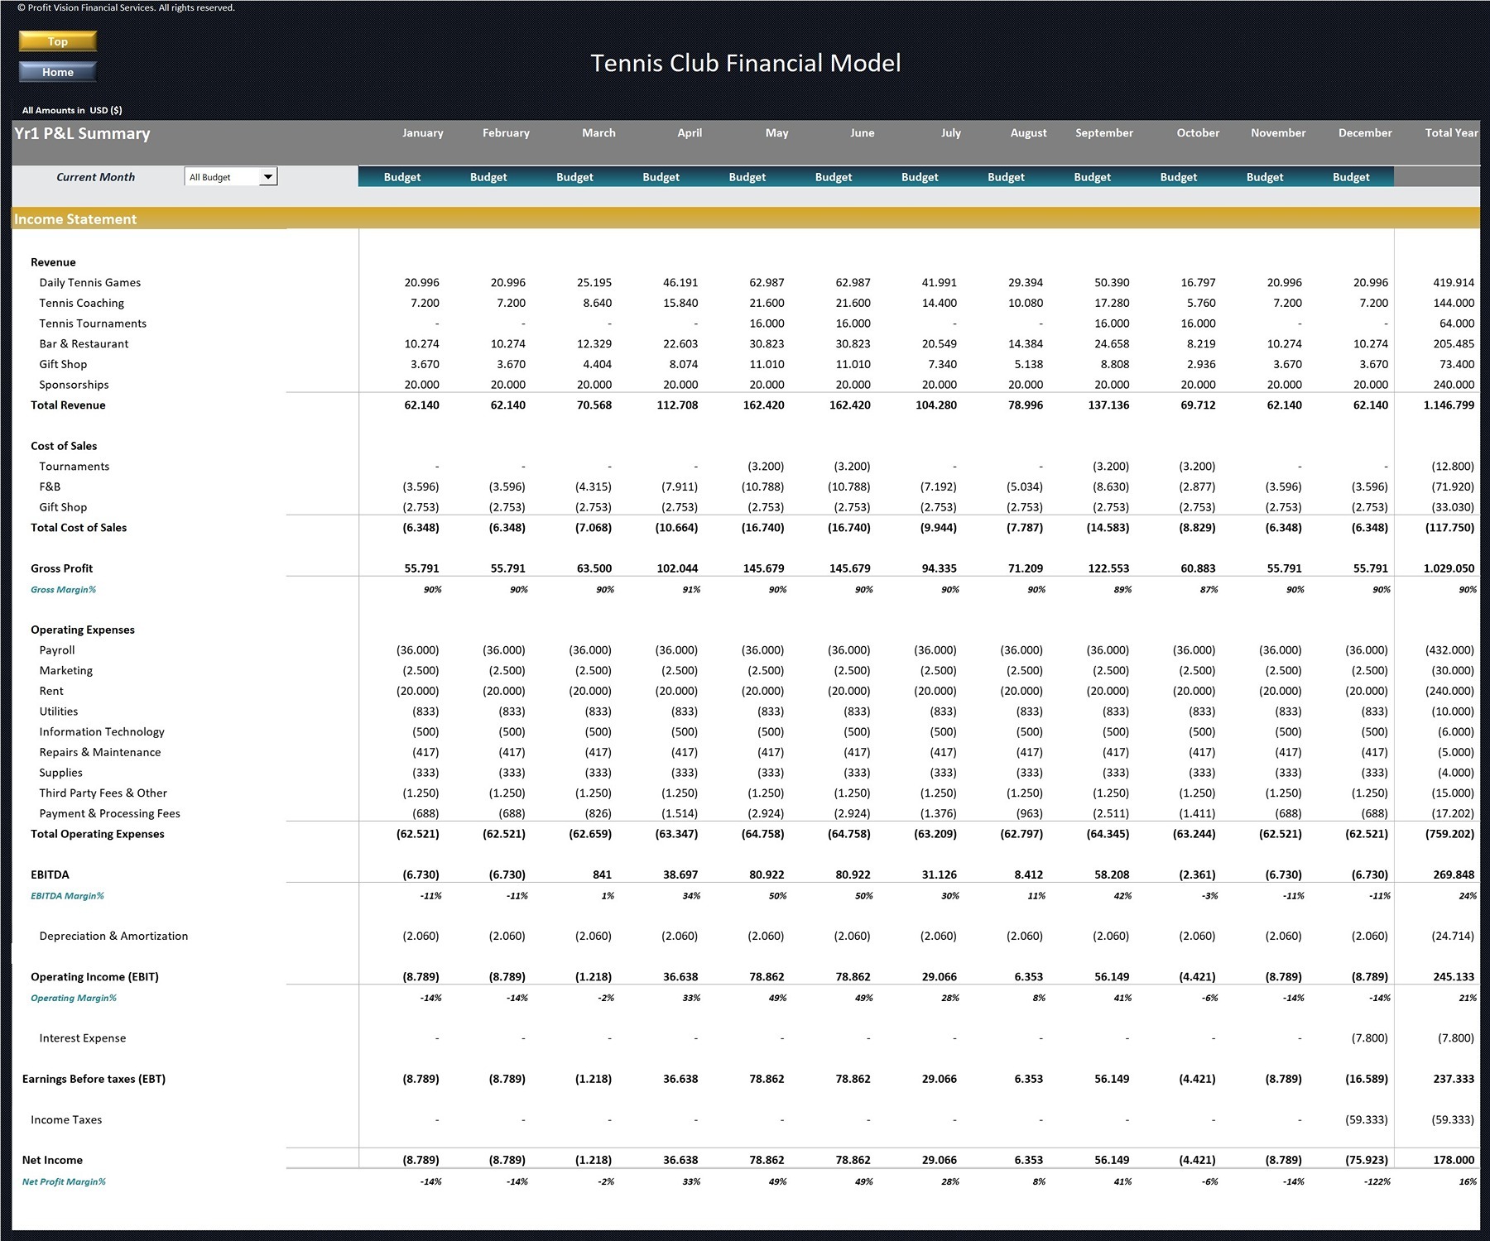1490x1241 pixels.
Task: Select the All Budget combo box field
Action: point(231,176)
